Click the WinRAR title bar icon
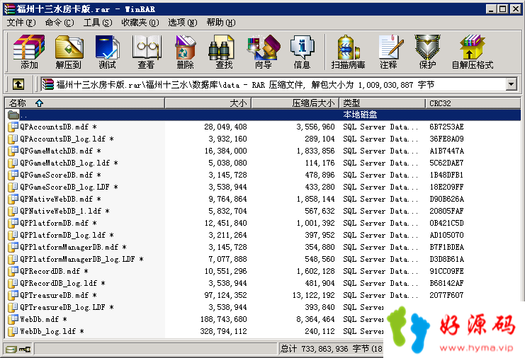525x358 pixels. tap(9, 9)
